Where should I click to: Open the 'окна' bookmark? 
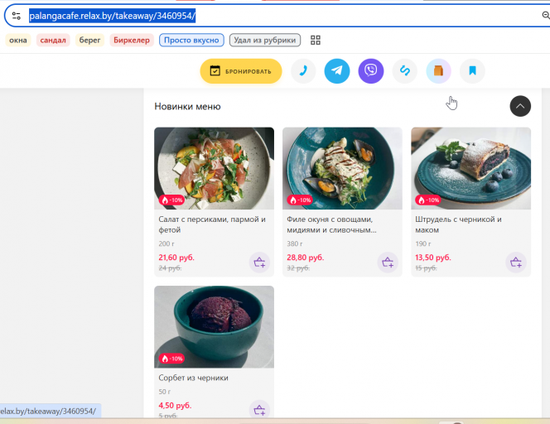[x=18, y=40]
